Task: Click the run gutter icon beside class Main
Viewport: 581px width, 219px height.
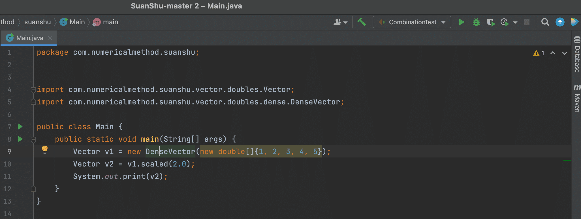Action: coord(20,126)
